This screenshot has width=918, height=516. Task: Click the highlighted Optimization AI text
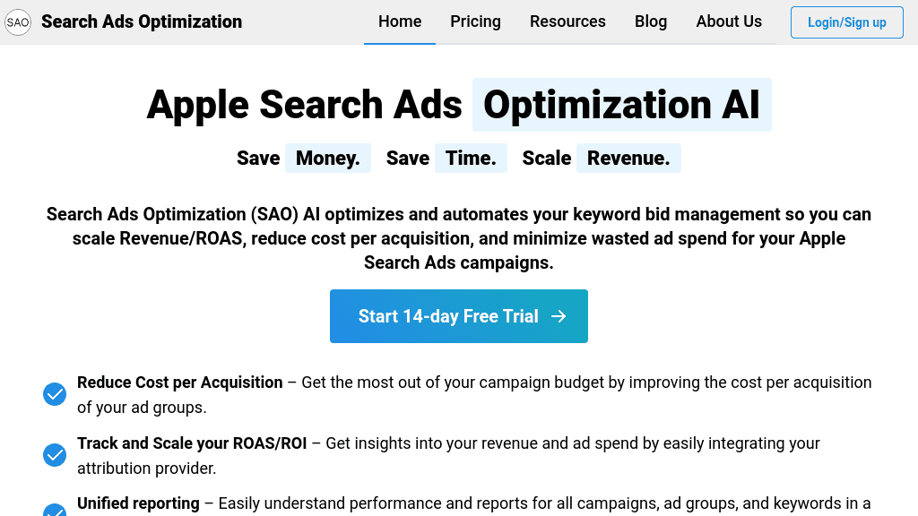point(622,105)
